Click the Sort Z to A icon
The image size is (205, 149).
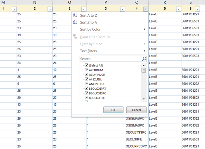(x=75, y=22)
